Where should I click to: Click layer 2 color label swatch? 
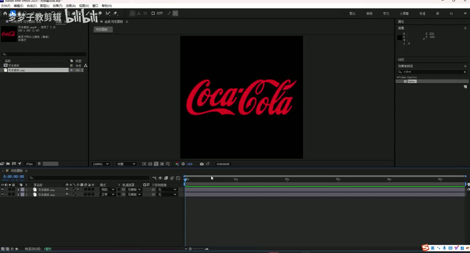(x=22, y=194)
